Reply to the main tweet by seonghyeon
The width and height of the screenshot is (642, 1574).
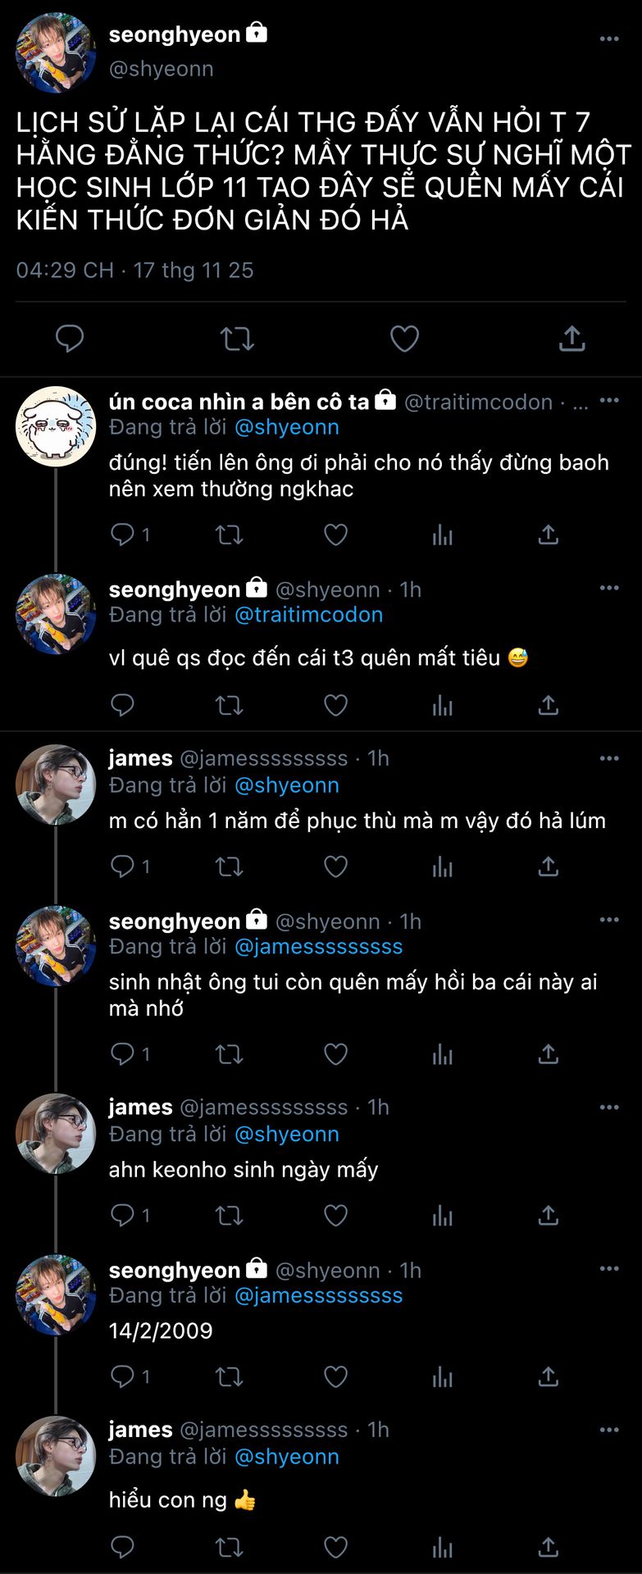click(x=70, y=339)
